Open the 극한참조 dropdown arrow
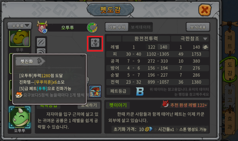The image size is (238, 141). coord(205,39)
